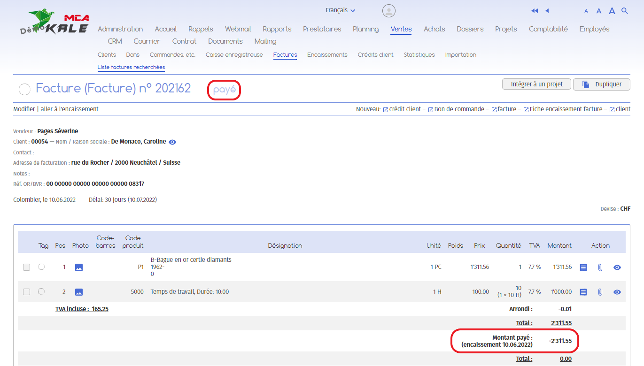Open notes icon for Bague en or row
Viewport: 644px width, 366px height.
(x=583, y=267)
